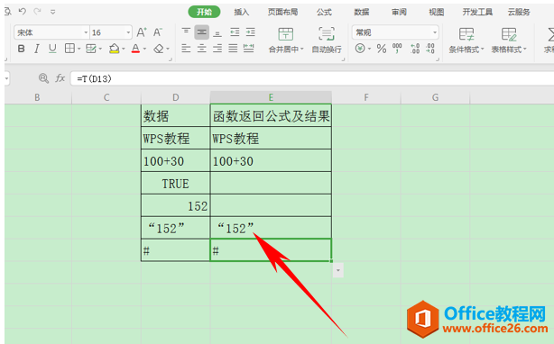Select middle vertical align icon
Viewport: 554px width, 344px height.
(201, 32)
